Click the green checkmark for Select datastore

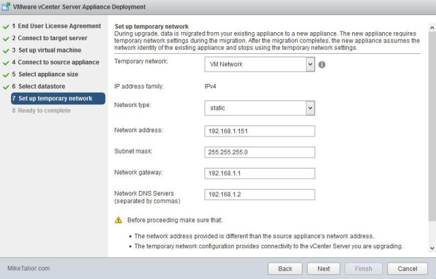coord(6,87)
